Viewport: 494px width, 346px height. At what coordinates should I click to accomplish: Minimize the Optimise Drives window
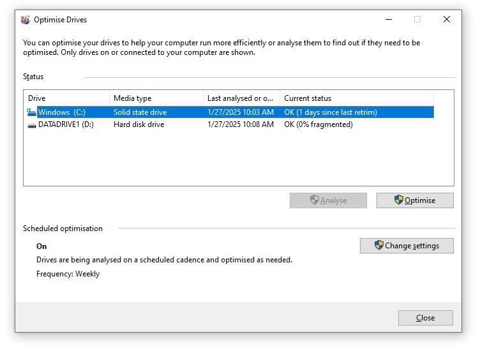(x=389, y=20)
